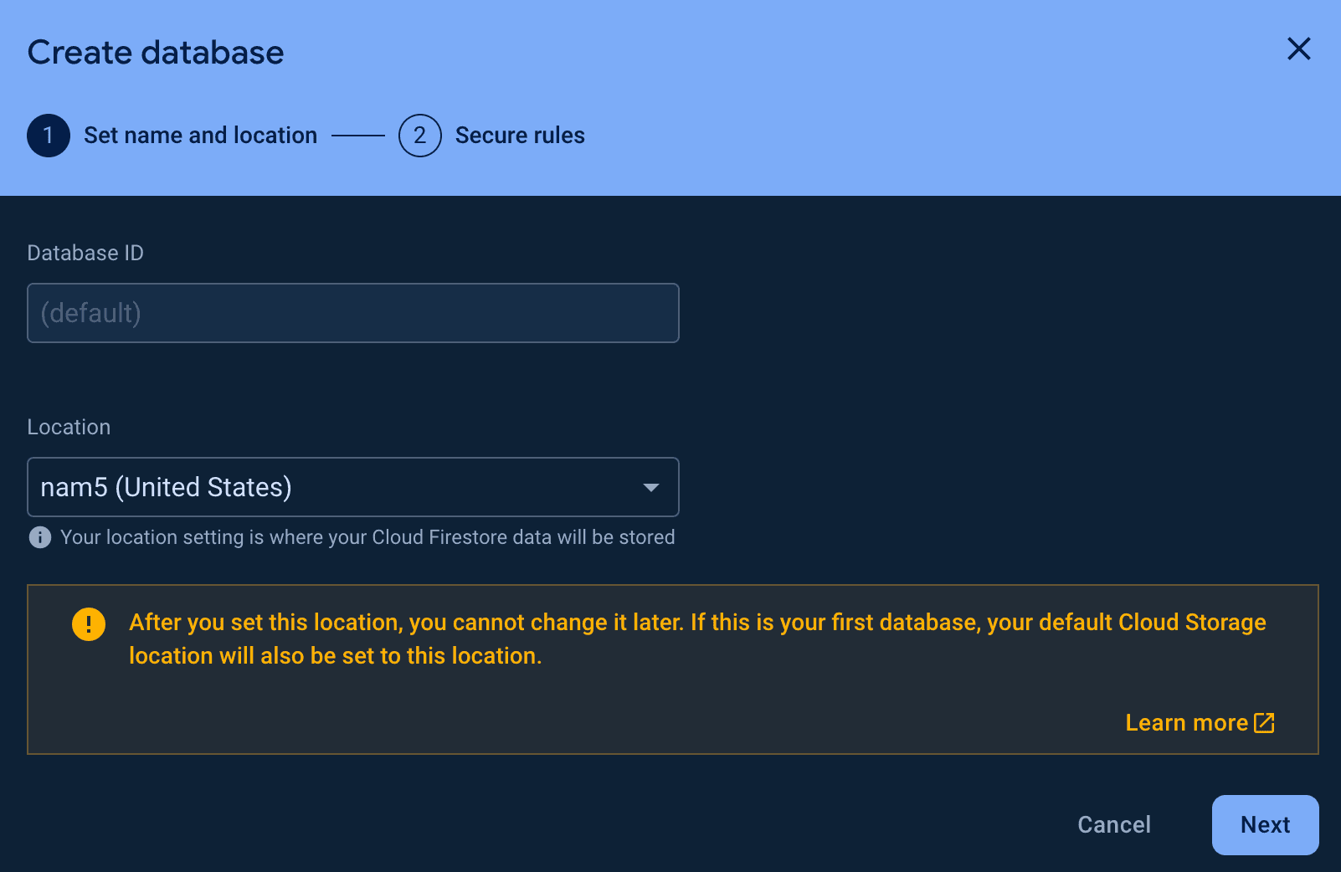
Task: Click the orange warning exclamation icon
Action: pyautogui.click(x=88, y=623)
